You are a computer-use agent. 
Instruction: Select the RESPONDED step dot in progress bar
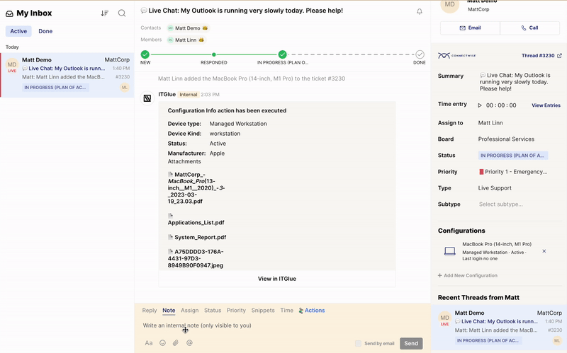click(x=214, y=54)
